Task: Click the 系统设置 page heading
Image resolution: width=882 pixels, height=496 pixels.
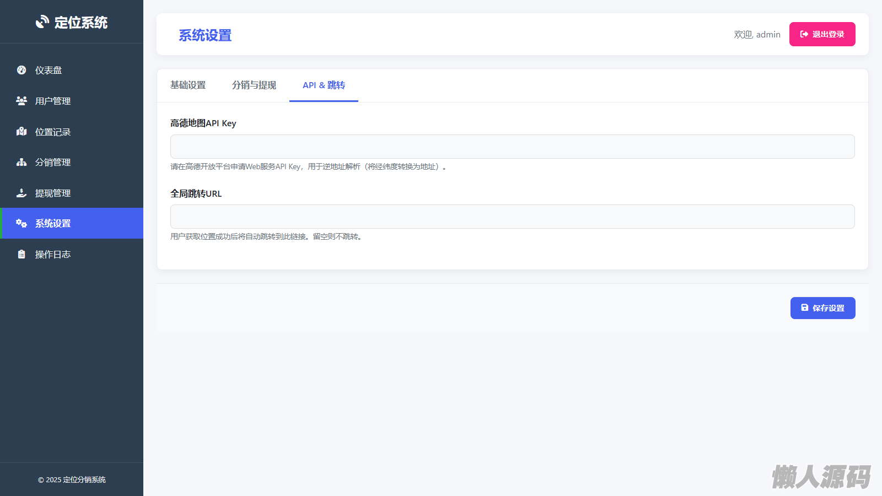Action: [205, 35]
